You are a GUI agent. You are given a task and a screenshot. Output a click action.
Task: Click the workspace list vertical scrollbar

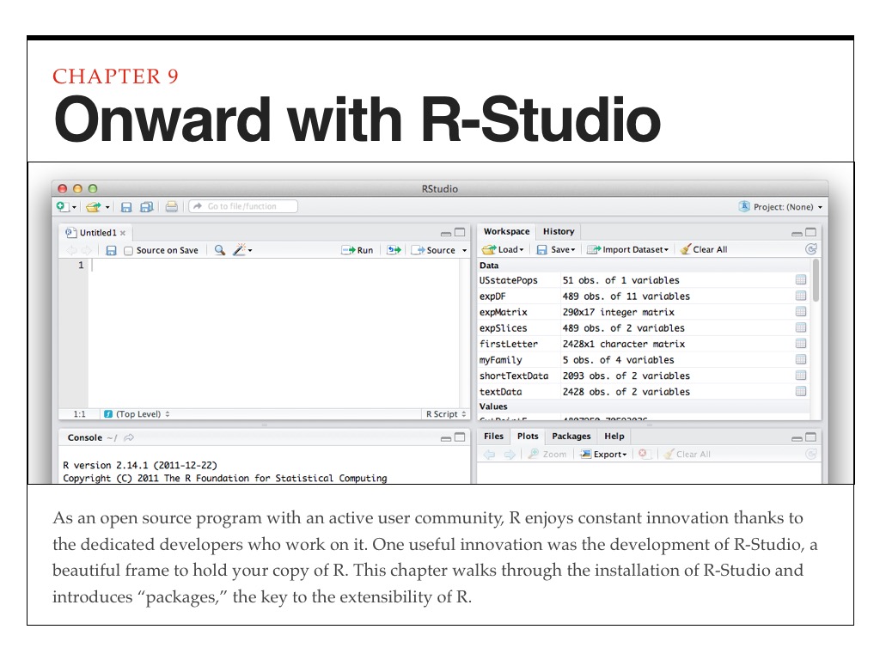click(816, 281)
